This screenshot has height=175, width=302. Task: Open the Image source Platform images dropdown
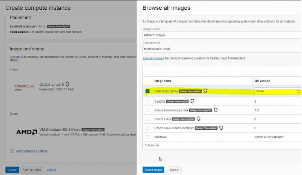click(x=221, y=35)
